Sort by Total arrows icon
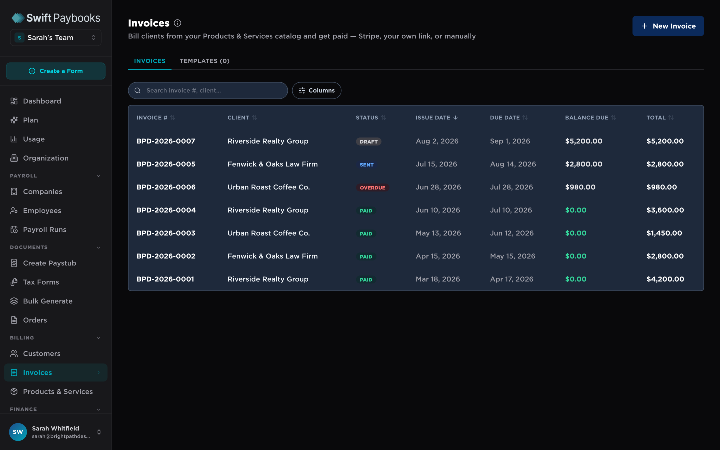Screen dimensions: 720x450 coord(671,117)
